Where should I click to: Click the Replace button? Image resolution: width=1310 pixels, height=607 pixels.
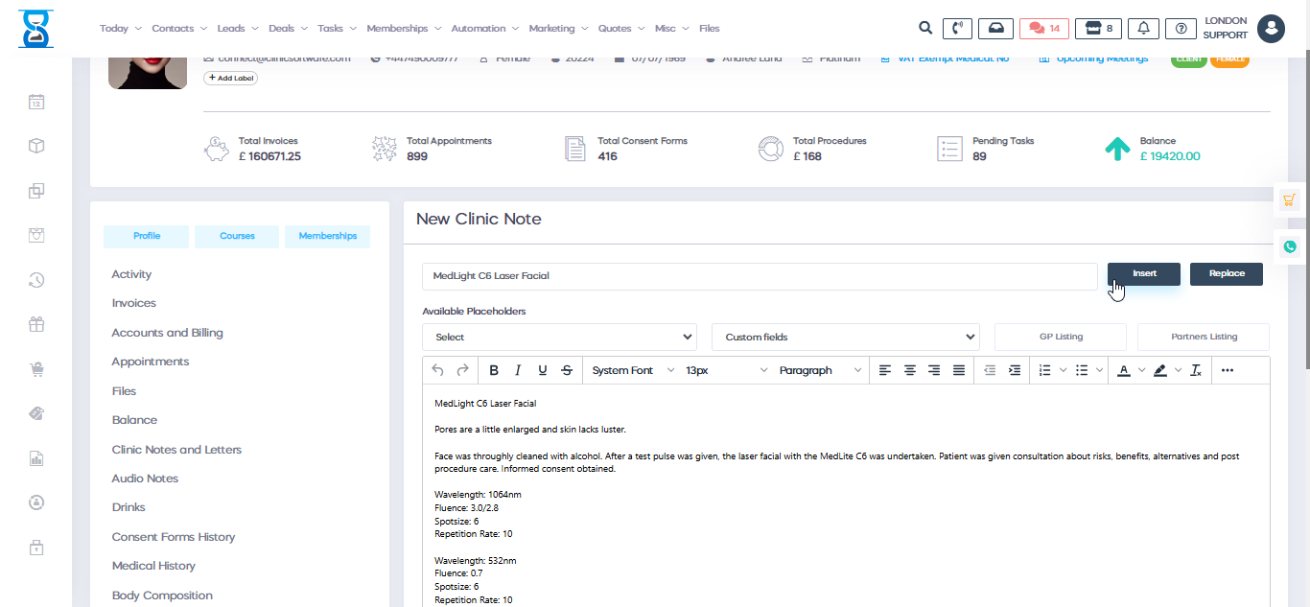[x=1226, y=274]
